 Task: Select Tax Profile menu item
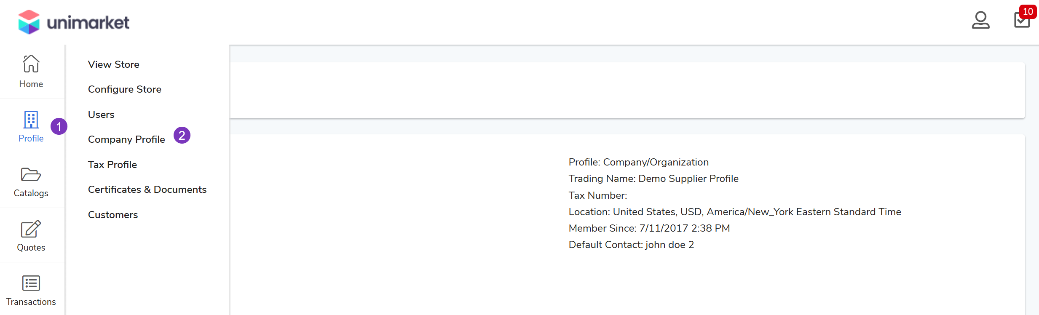(x=112, y=165)
